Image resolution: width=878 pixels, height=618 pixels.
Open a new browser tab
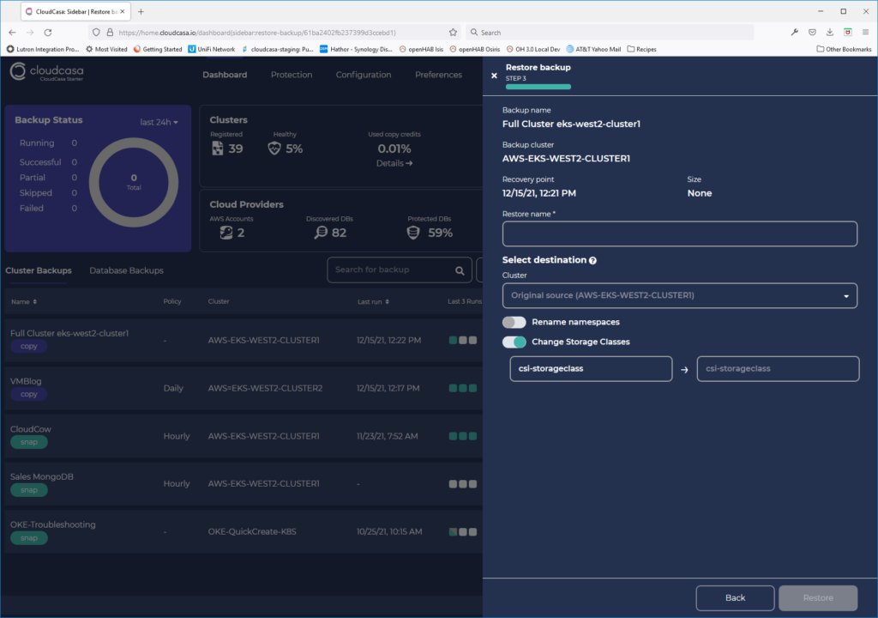[141, 11]
